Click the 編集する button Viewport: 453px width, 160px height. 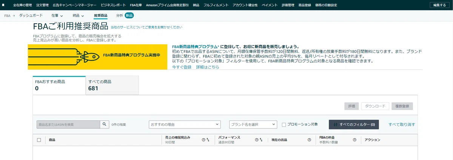pyautogui.click(x=440, y=5)
